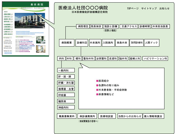Viewport: 175px width, 134px height.
Task: Click the 糖尿病 sub-item
Action: pyautogui.click(x=63, y=101)
